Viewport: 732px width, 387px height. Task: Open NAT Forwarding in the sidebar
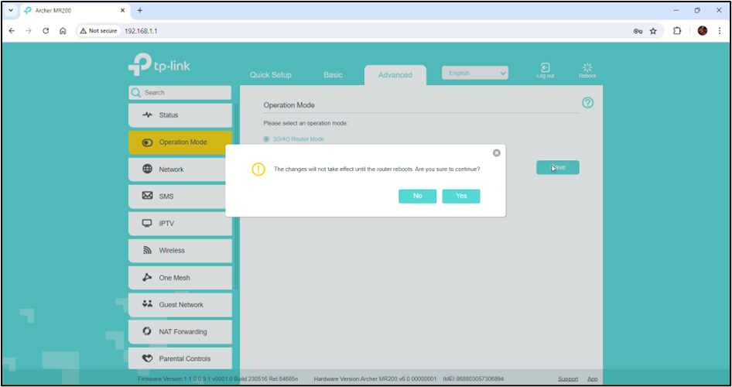click(x=180, y=332)
